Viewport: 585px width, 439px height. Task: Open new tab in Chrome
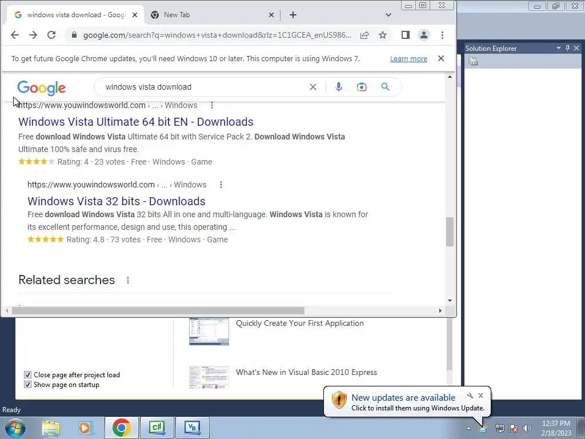293,15
